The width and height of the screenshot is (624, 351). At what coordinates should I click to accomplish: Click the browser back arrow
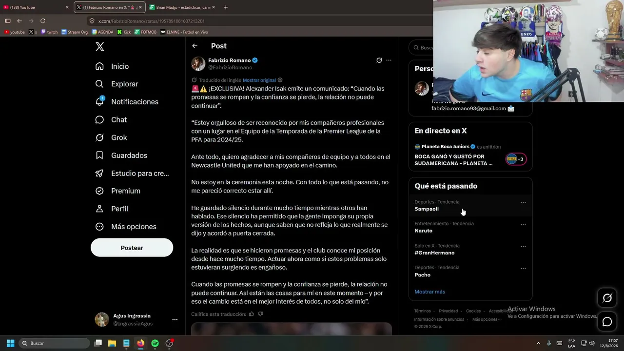point(19,21)
